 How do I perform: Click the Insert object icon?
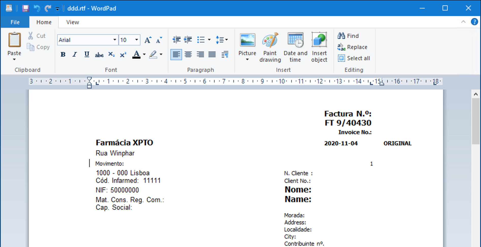[x=319, y=47]
